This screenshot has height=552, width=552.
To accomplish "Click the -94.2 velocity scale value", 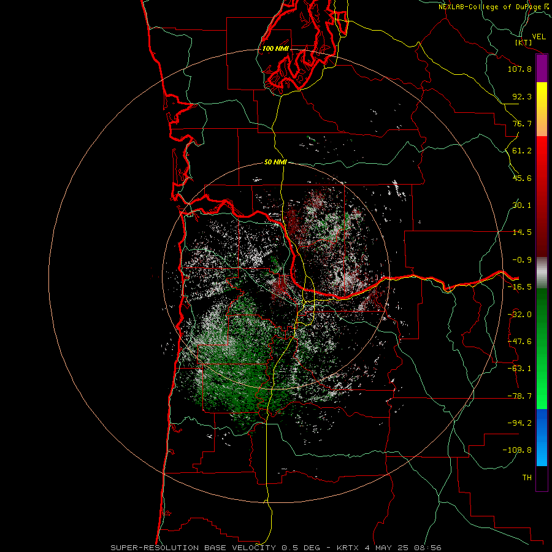I will (519, 423).
